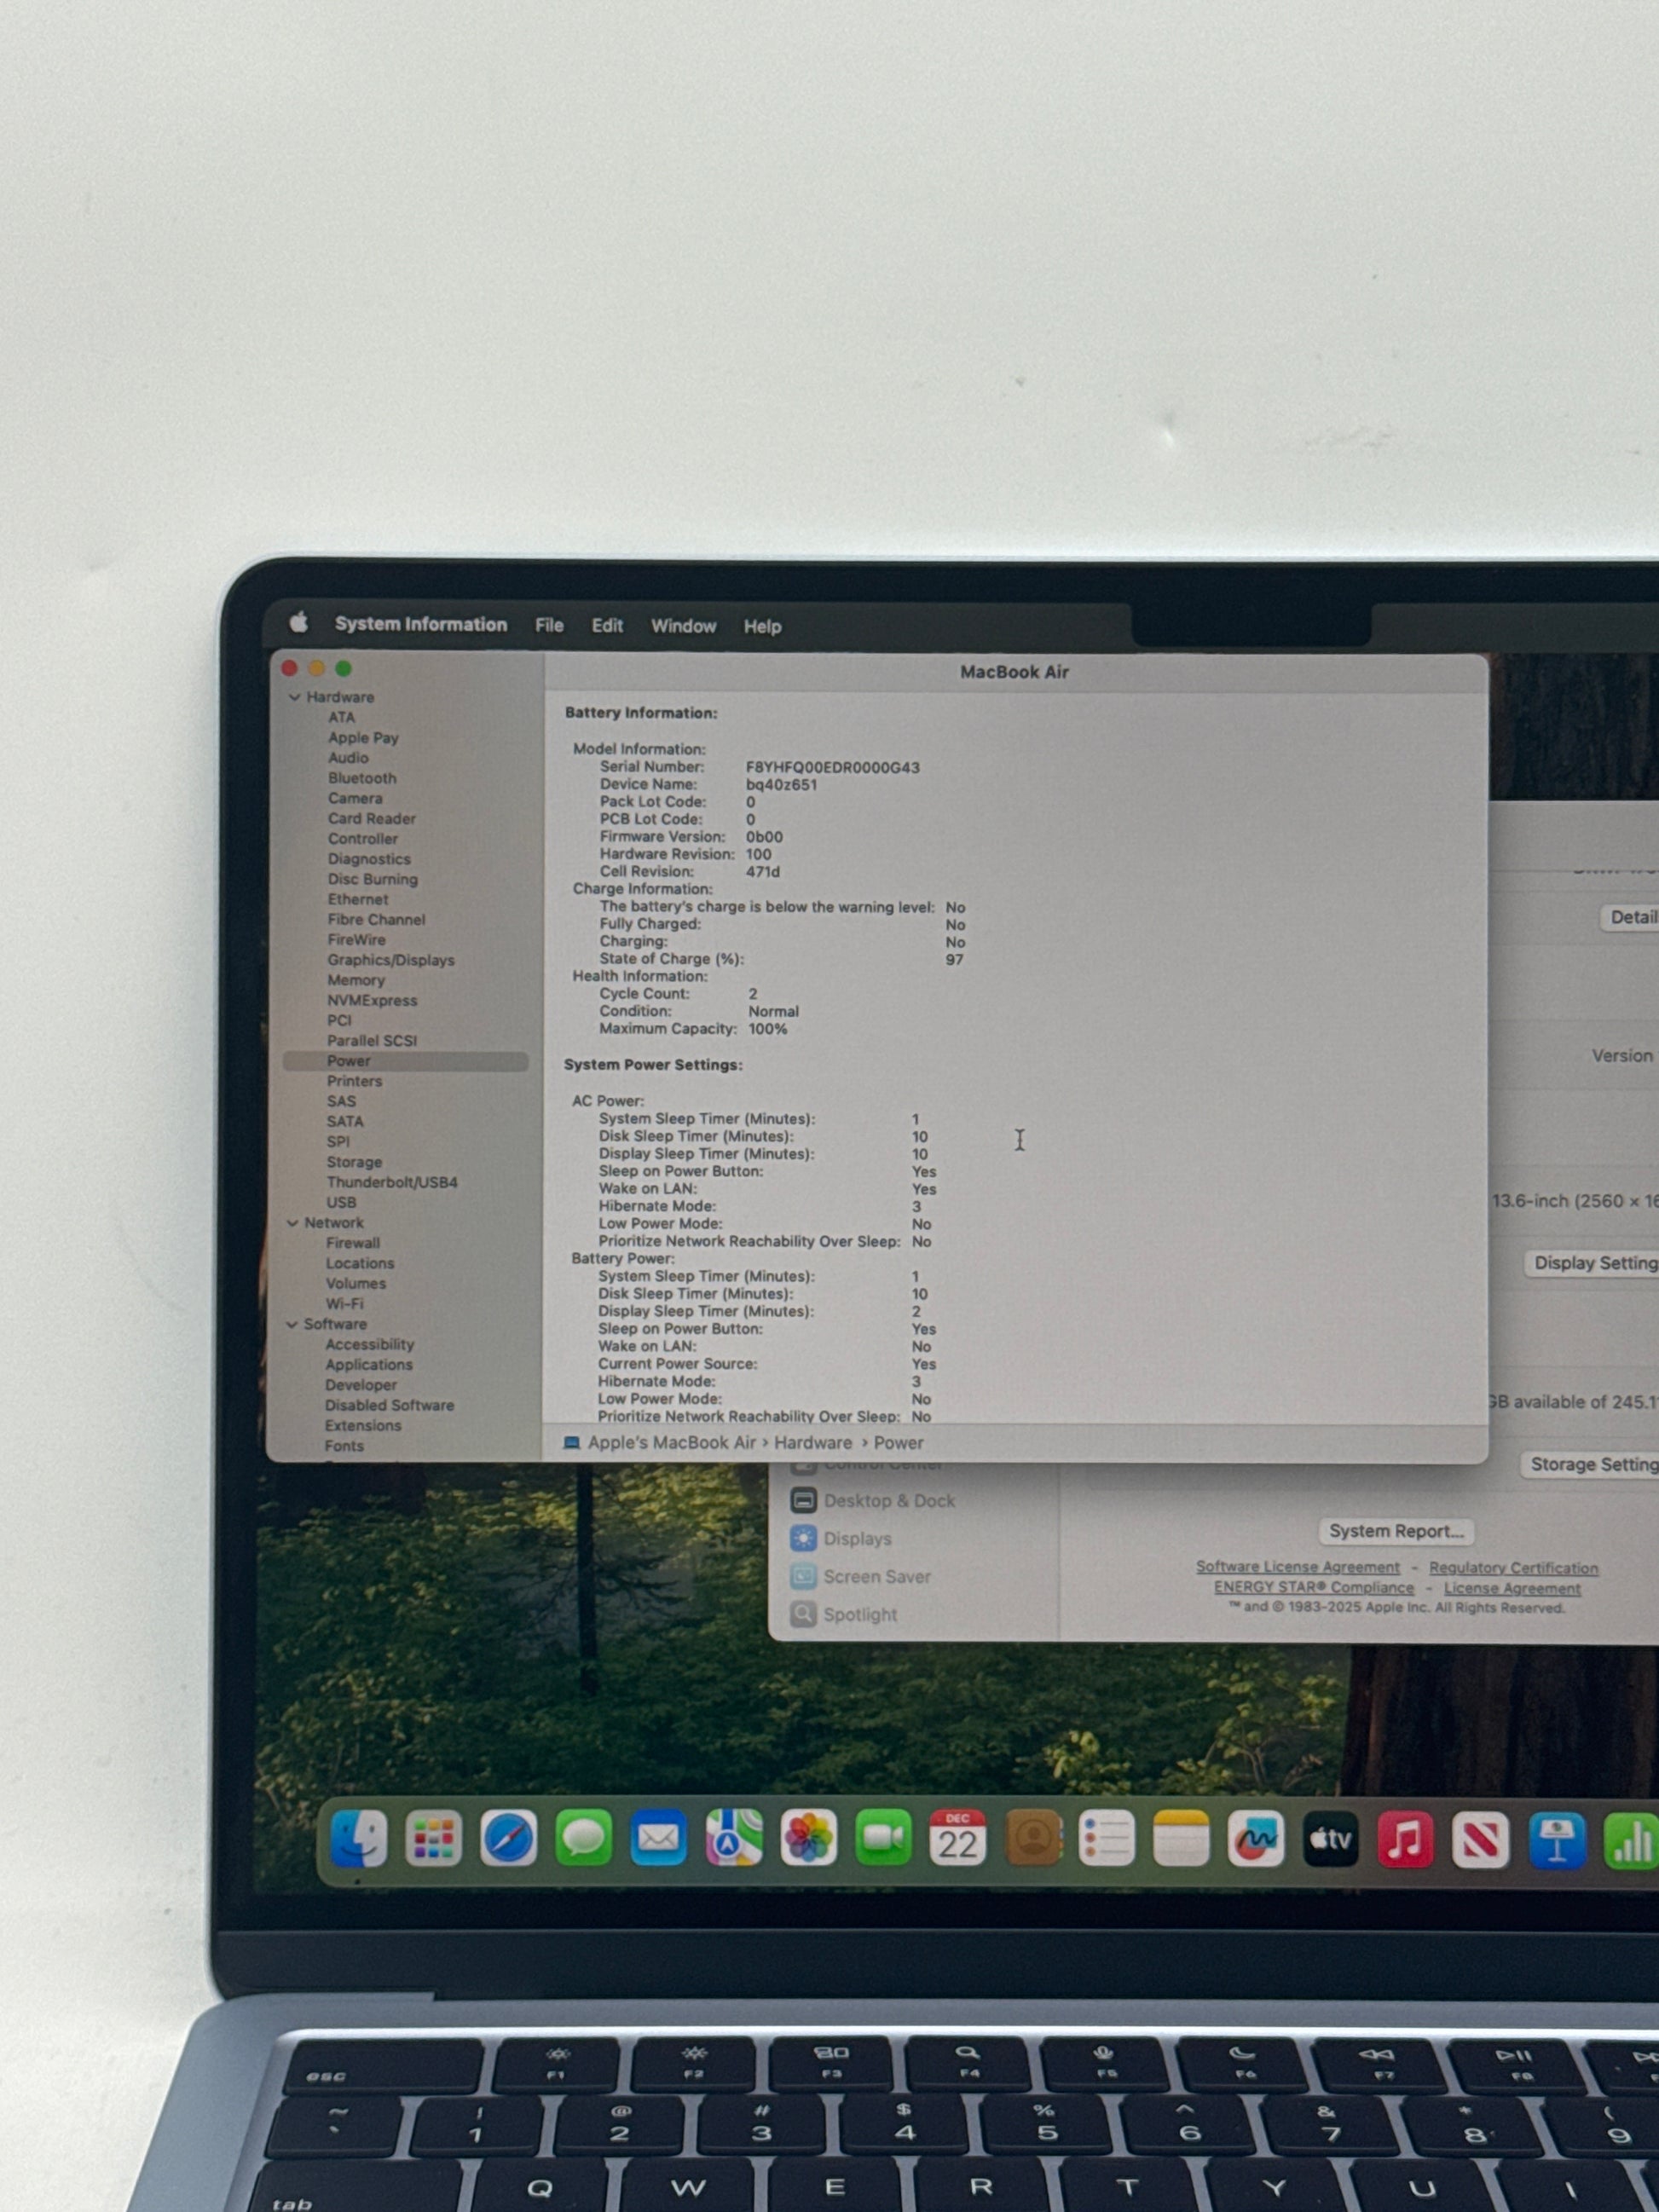The height and width of the screenshot is (2212, 1659).
Task: Open the Software License Agreement link
Action: (x=1297, y=1567)
